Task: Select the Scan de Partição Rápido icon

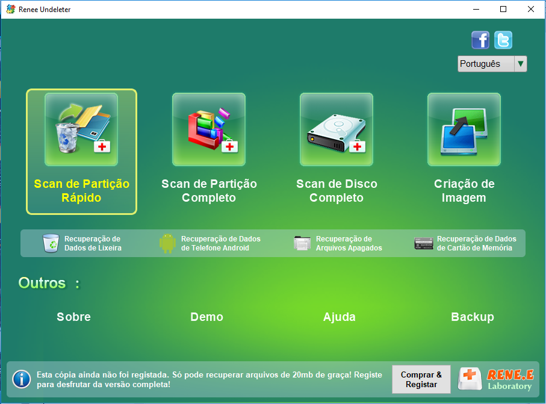Action: 81,129
